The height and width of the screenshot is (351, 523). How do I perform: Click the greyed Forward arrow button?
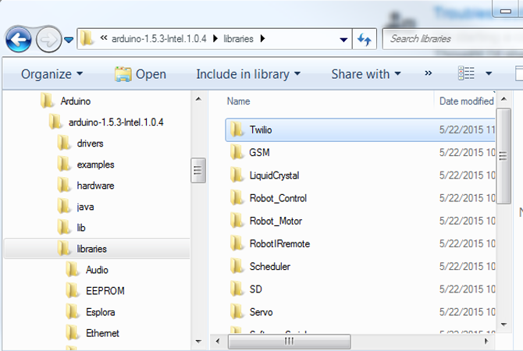pos(48,40)
